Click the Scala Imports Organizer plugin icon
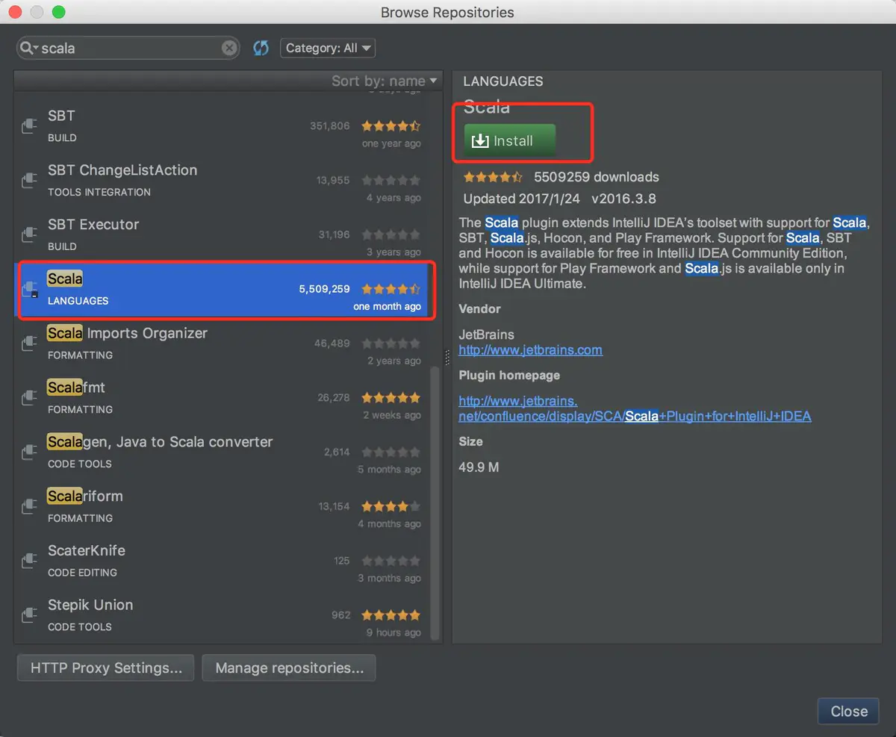 point(29,343)
